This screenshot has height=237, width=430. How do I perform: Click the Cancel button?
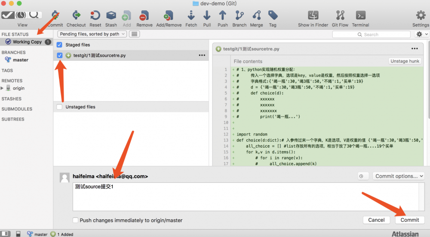pyautogui.click(x=376, y=220)
